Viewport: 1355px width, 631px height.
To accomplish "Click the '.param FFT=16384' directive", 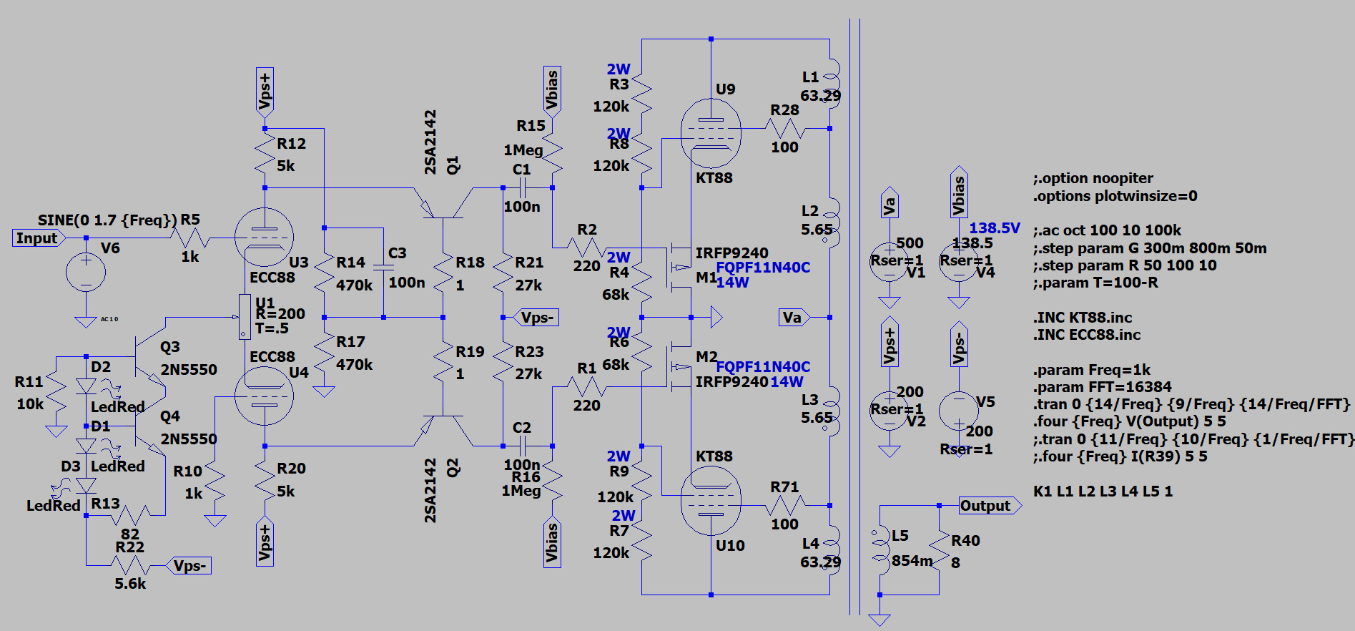I will pos(1102,387).
